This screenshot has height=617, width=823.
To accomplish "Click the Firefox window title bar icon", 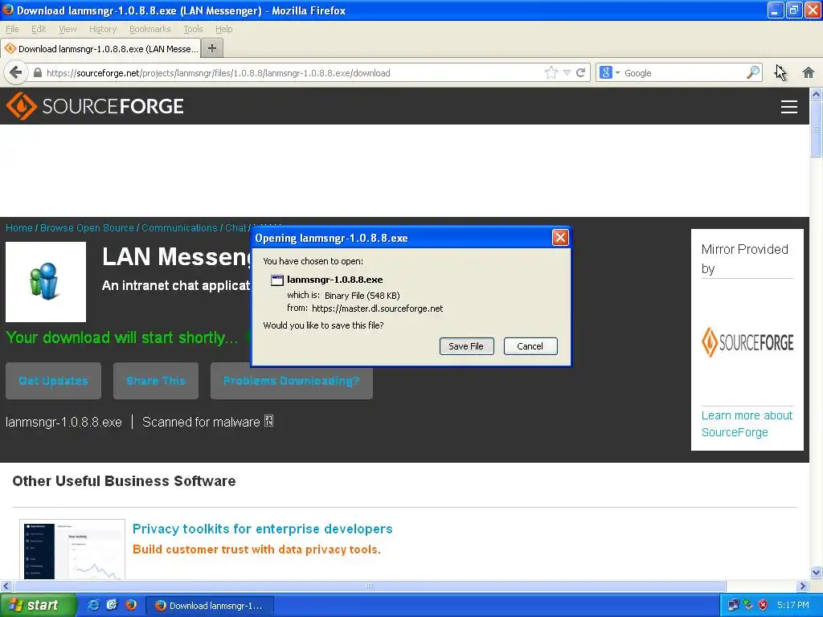I will pos(8,10).
